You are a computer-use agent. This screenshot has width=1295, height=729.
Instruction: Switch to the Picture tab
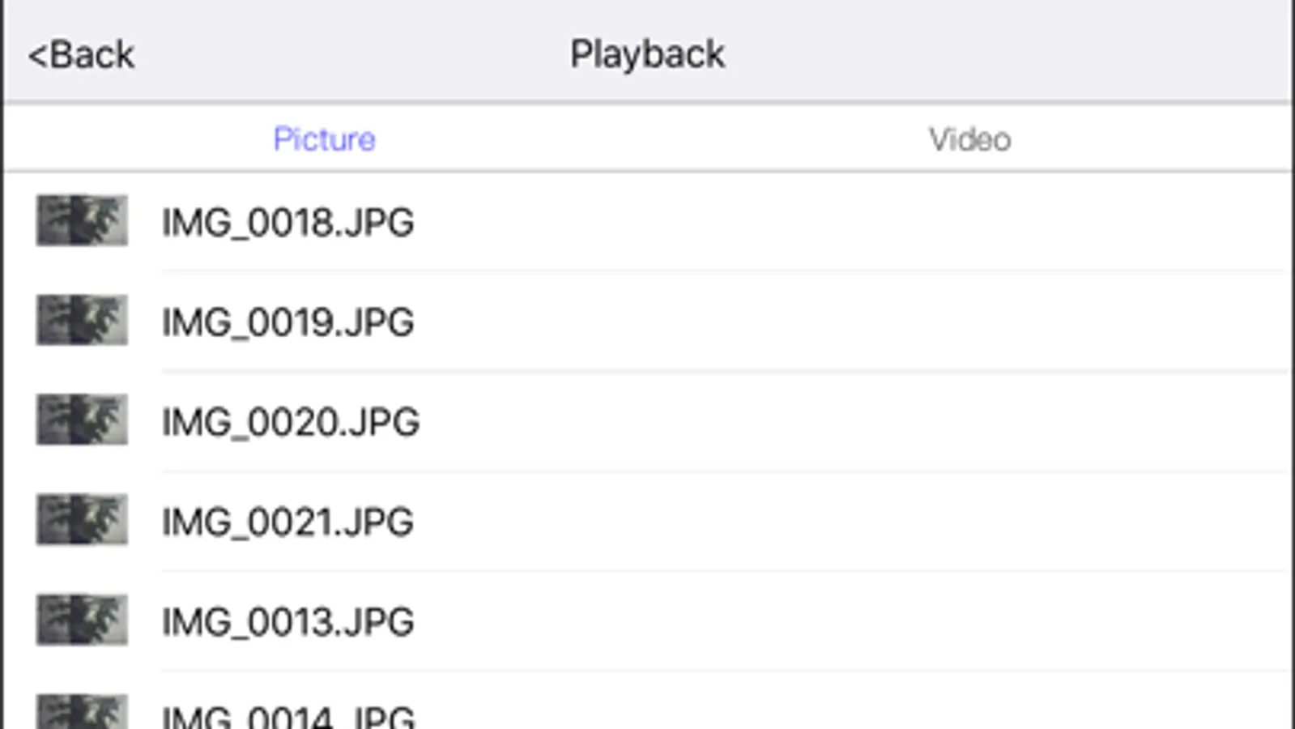[324, 139]
